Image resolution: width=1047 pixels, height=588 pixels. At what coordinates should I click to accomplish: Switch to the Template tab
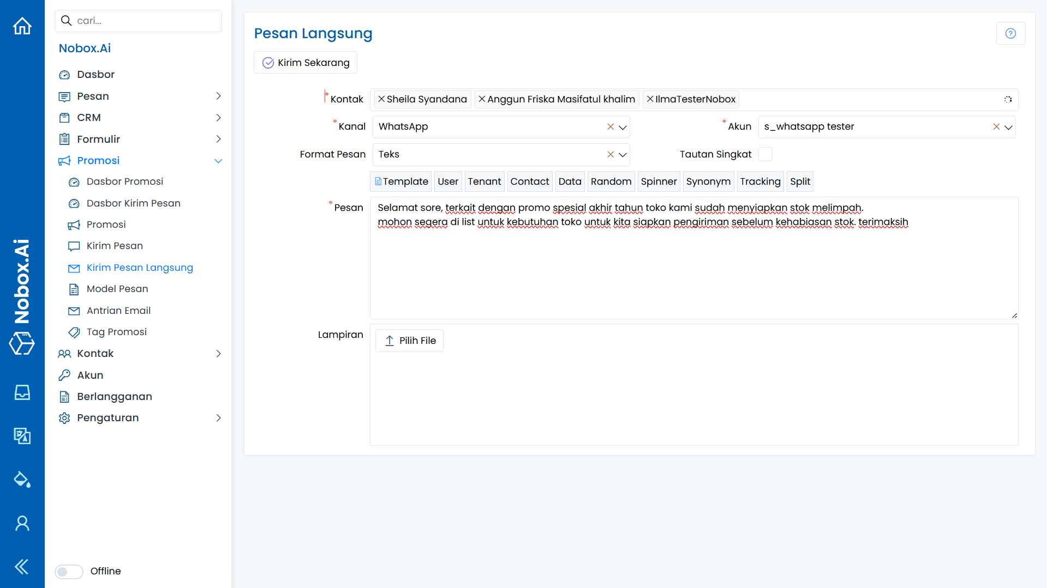[x=400, y=181]
